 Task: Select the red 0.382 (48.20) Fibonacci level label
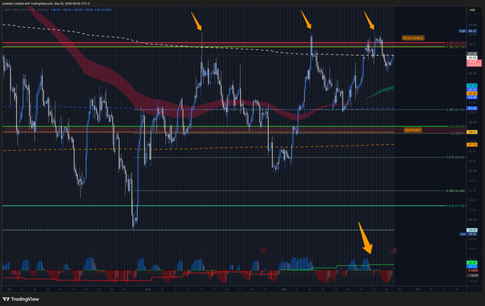455,42
